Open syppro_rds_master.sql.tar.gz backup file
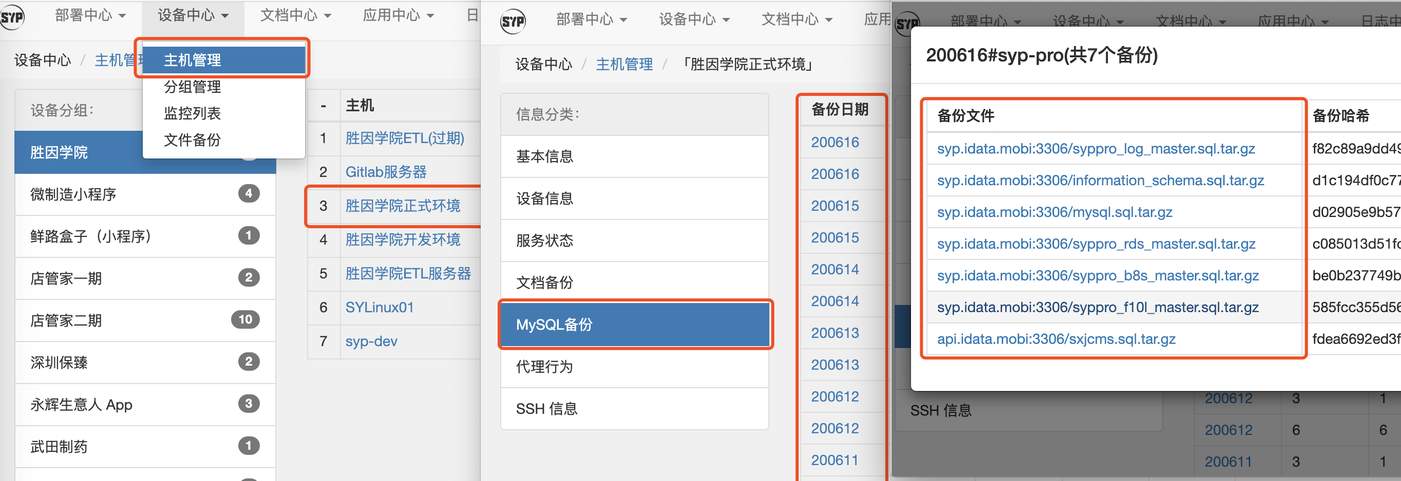The height and width of the screenshot is (481, 1401). coord(1096,244)
